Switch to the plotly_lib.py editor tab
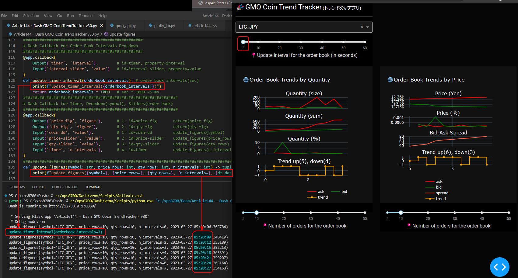Viewport: 518px width, 278px height. point(165,26)
